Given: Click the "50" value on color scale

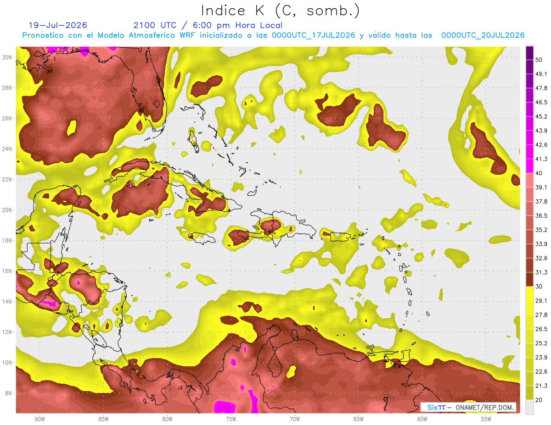Looking at the screenshot, I should click(539, 60).
